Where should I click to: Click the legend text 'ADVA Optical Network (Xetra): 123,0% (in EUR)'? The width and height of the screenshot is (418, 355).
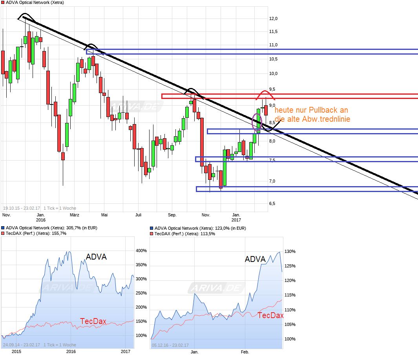[x=200, y=228]
